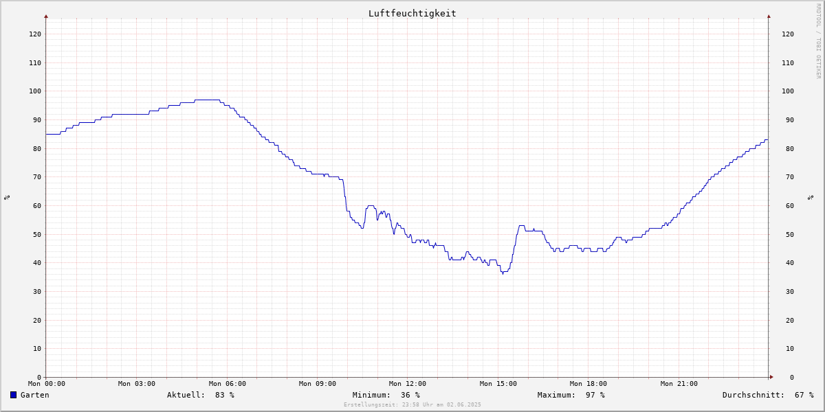This screenshot has width=825, height=412.
Task: Click "120" on the left y-axis
Action: pyautogui.click(x=35, y=34)
